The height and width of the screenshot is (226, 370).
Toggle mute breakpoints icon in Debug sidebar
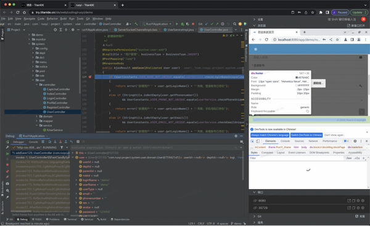coord(7,177)
